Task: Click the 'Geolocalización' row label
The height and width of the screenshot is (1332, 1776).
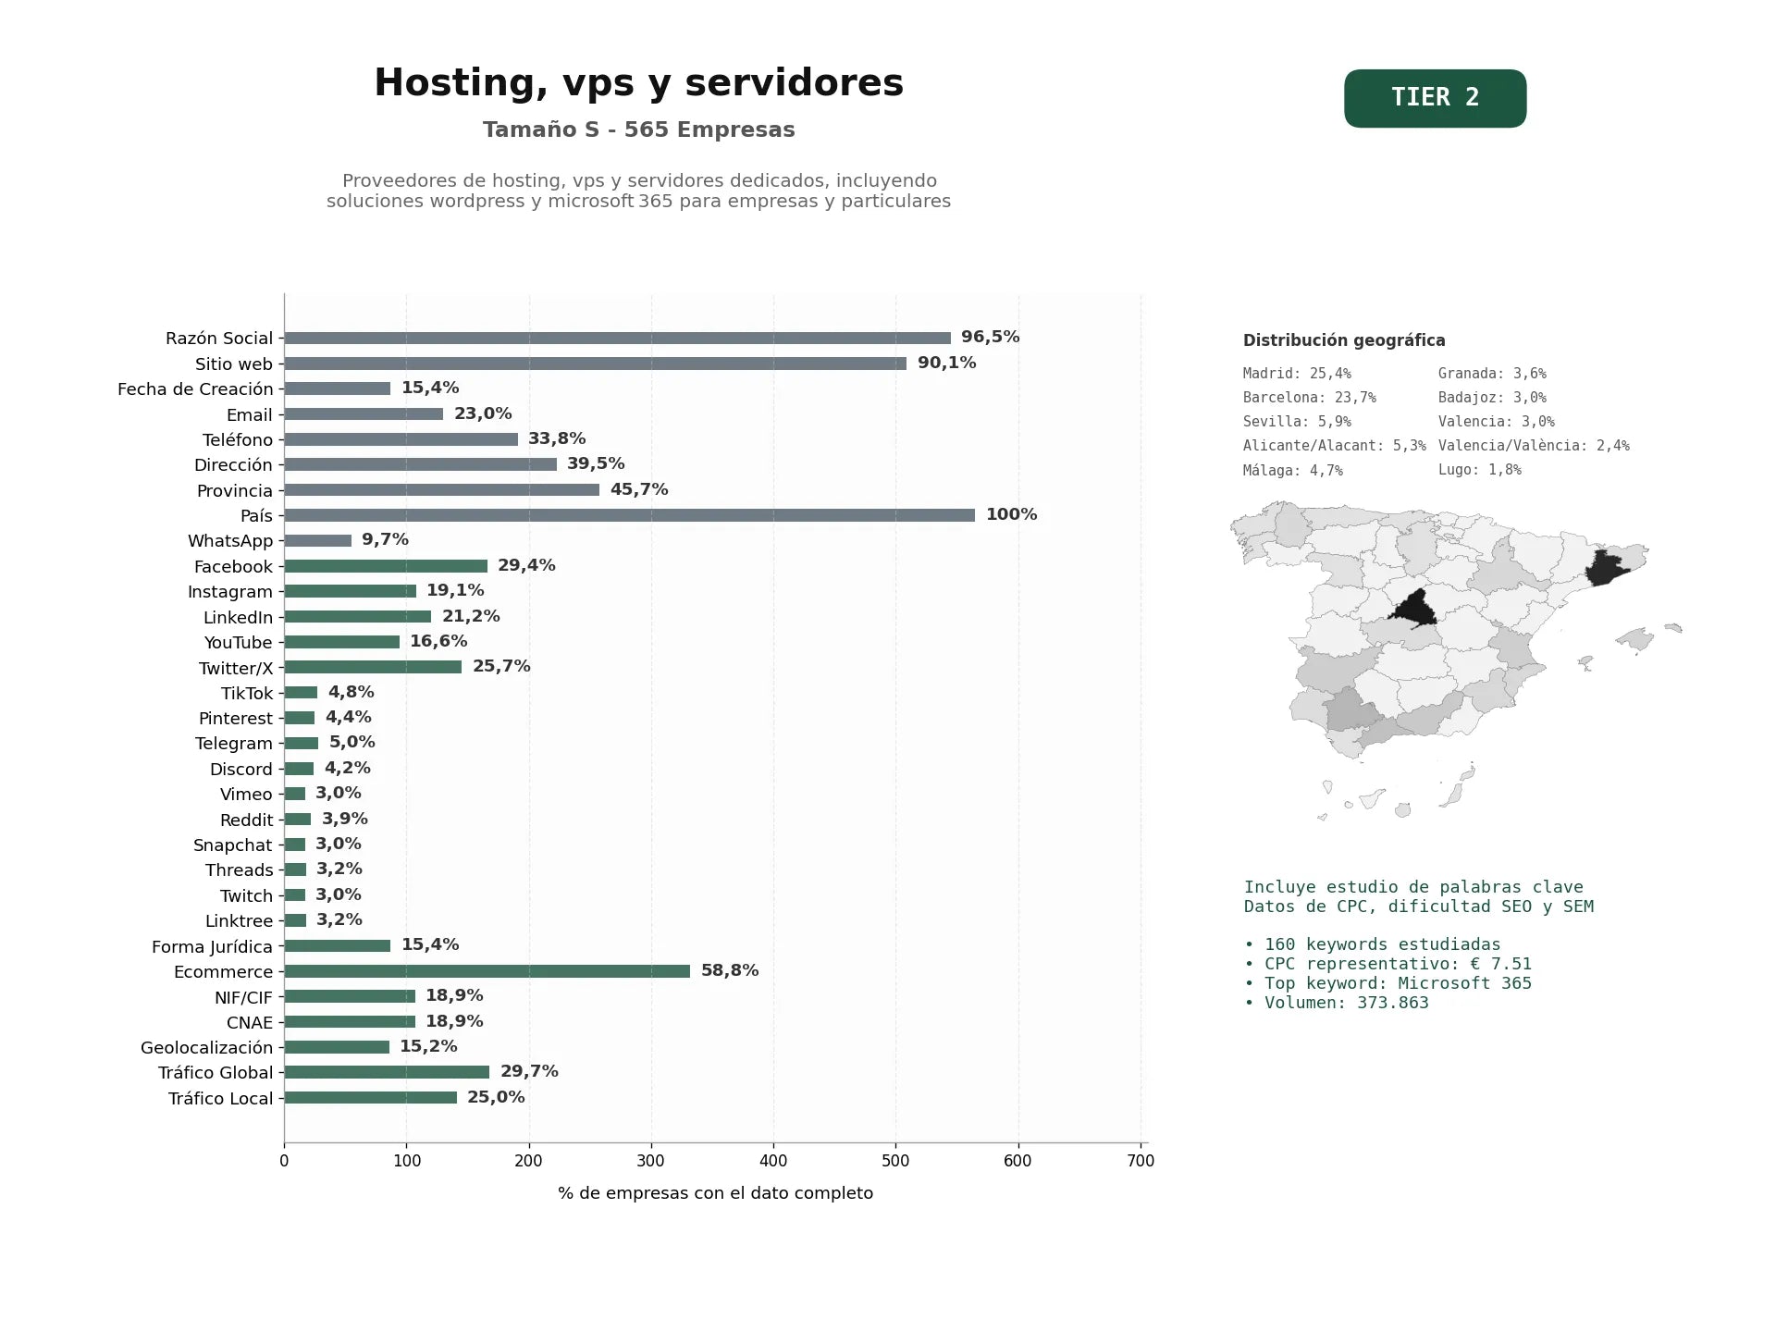Action: click(x=207, y=1047)
